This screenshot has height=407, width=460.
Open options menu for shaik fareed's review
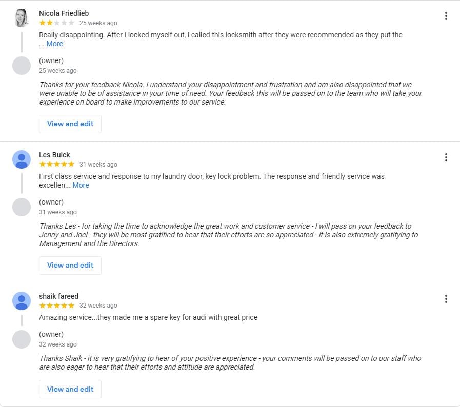[446, 299]
